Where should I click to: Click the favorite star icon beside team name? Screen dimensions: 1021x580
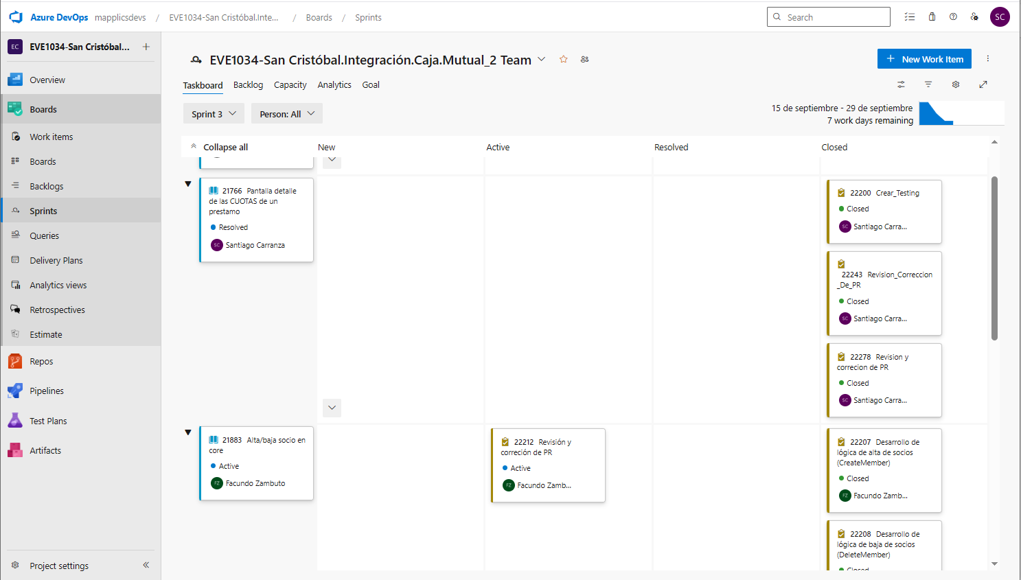564,60
